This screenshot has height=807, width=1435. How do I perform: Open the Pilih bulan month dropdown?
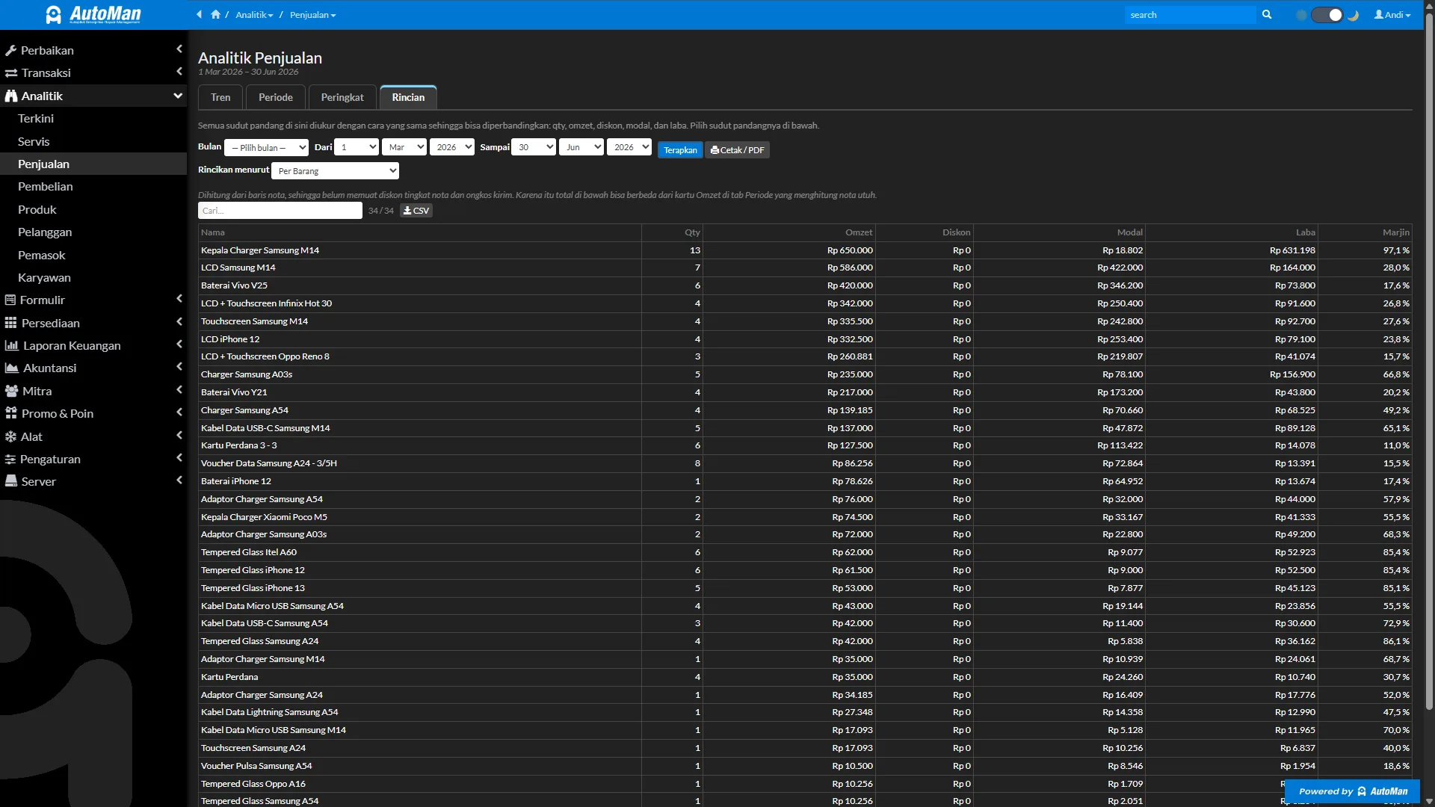pyautogui.click(x=267, y=148)
